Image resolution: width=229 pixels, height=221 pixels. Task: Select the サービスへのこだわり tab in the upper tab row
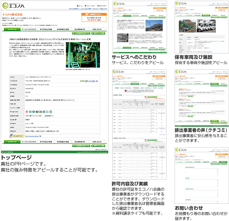click(x=29, y=29)
